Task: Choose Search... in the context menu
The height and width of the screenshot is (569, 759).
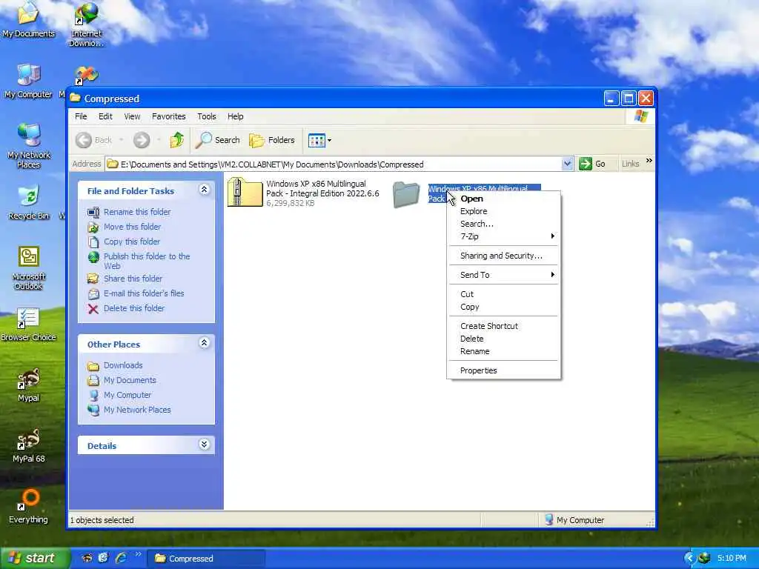Action: click(503, 224)
